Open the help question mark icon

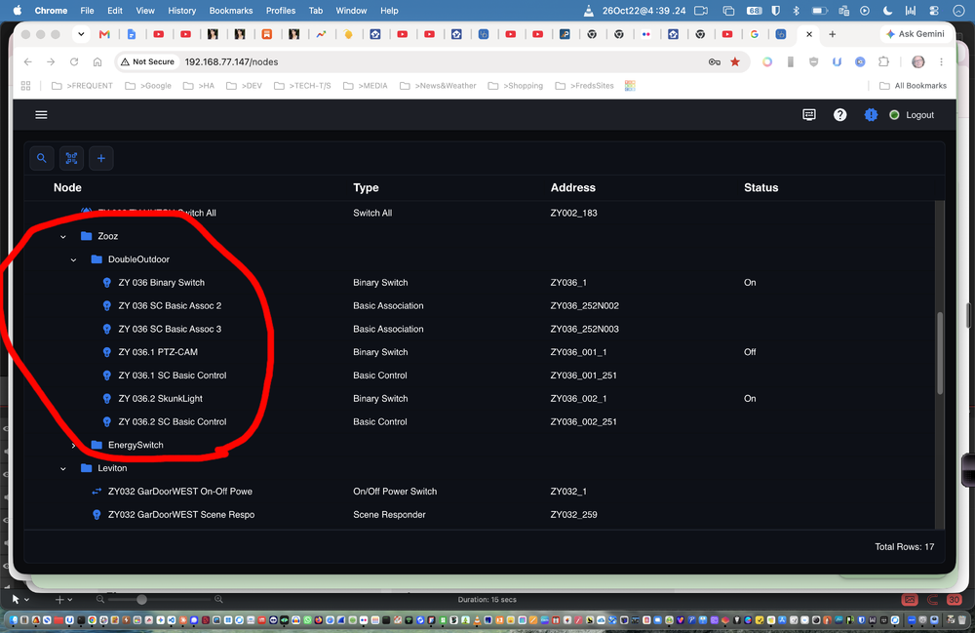[x=840, y=115]
